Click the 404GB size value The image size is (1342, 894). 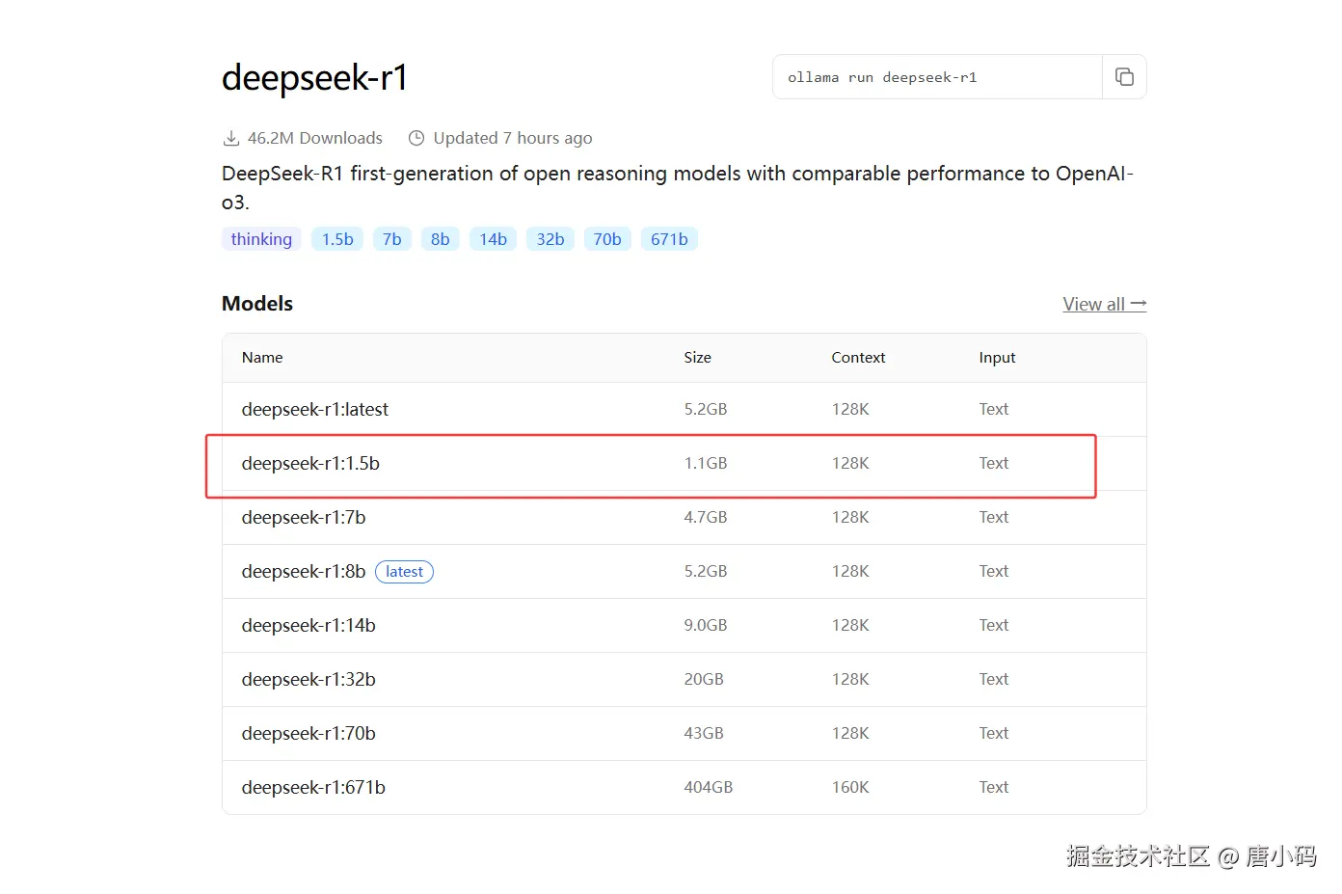(x=709, y=787)
